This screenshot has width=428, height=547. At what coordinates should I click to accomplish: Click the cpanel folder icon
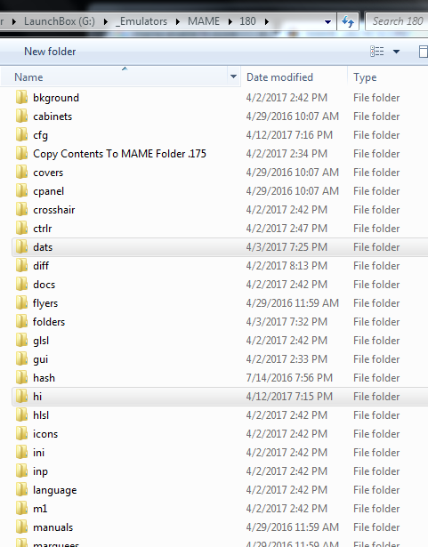click(x=21, y=191)
